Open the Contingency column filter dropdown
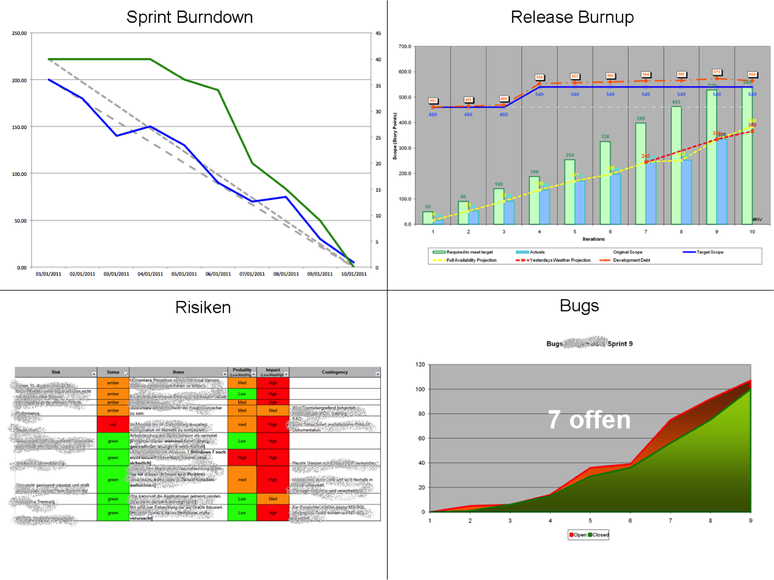The height and width of the screenshot is (580, 774). [377, 374]
